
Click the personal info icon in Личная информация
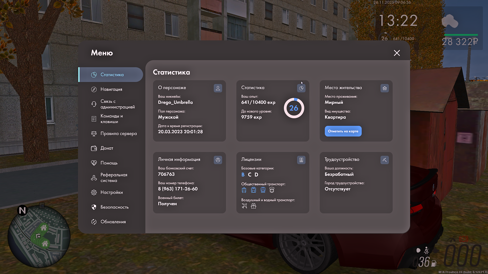tap(218, 160)
